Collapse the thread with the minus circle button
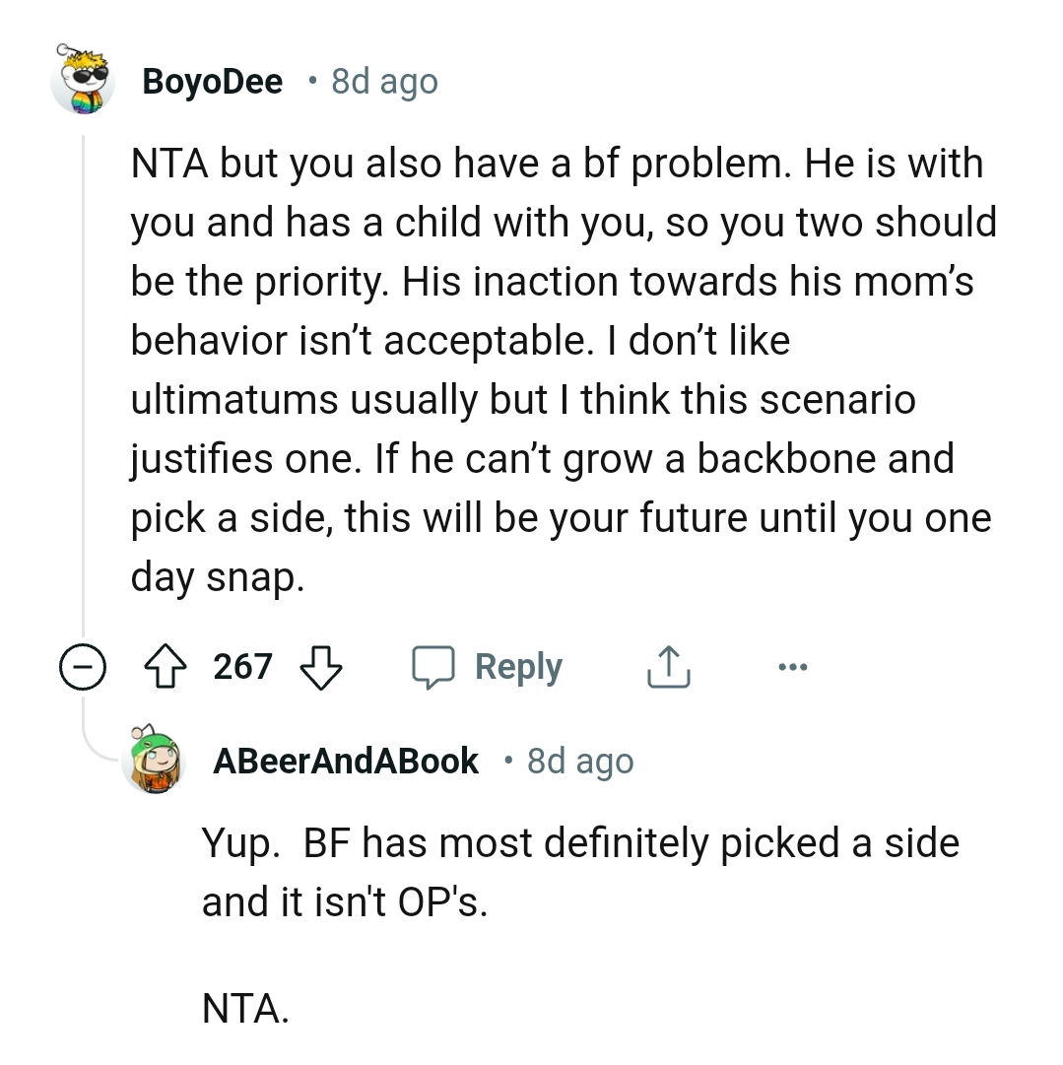1063x1065 pixels. point(82,668)
